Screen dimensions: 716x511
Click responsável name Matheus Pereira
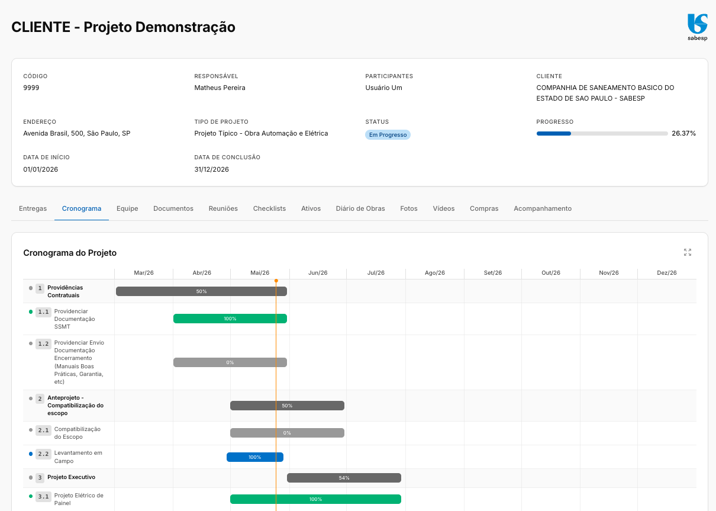pyautogui.click(x=220, y=88)
